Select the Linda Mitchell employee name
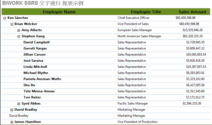 tap(35, 67)
